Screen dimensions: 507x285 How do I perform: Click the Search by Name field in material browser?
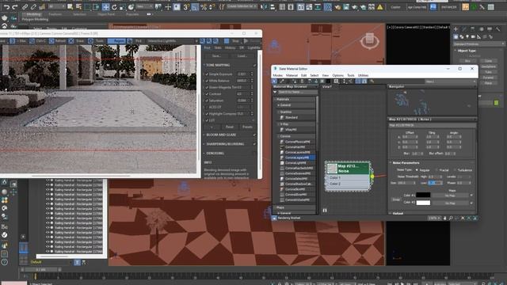coord(298,92)
